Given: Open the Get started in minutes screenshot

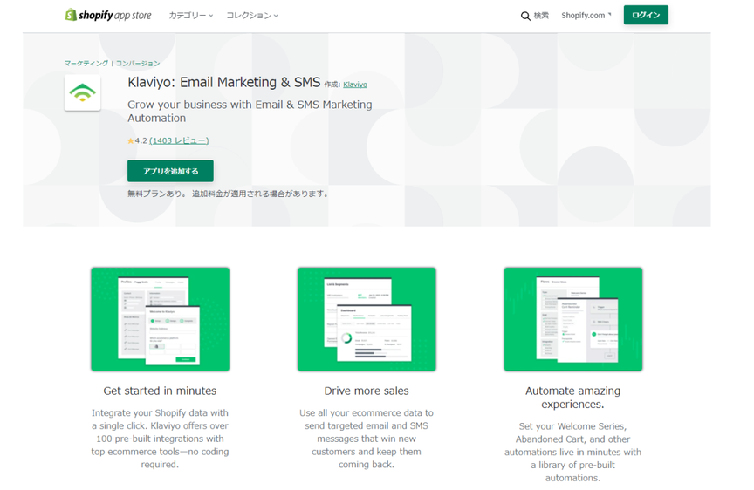Looking at the screenshot, I should [160, 319].
